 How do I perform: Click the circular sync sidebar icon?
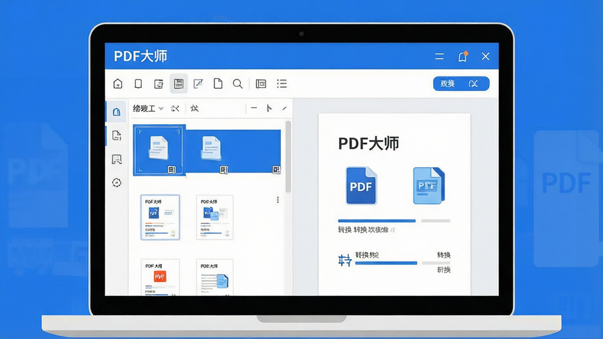(117, 182)
